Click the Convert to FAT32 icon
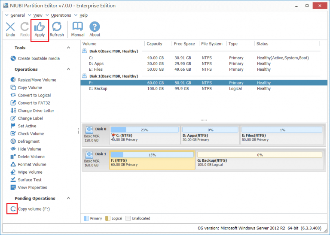 (13, 103)
